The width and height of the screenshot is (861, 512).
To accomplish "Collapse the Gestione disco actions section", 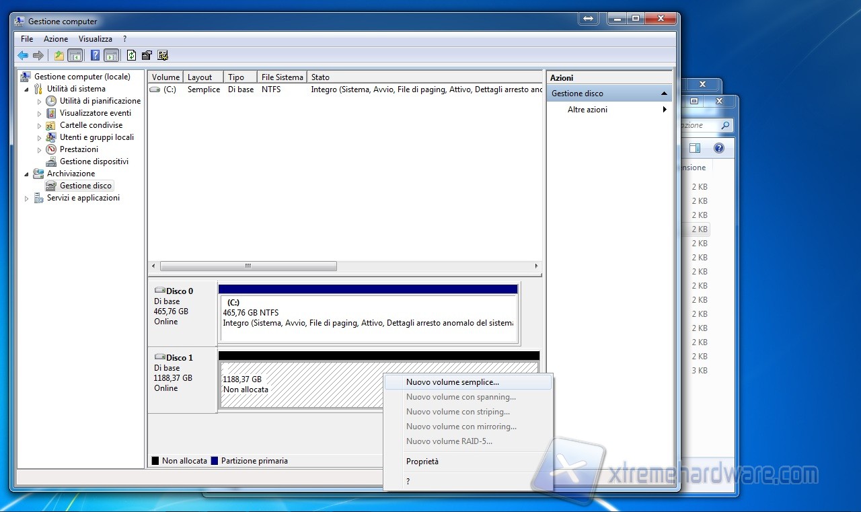I will tap(664, 94).
